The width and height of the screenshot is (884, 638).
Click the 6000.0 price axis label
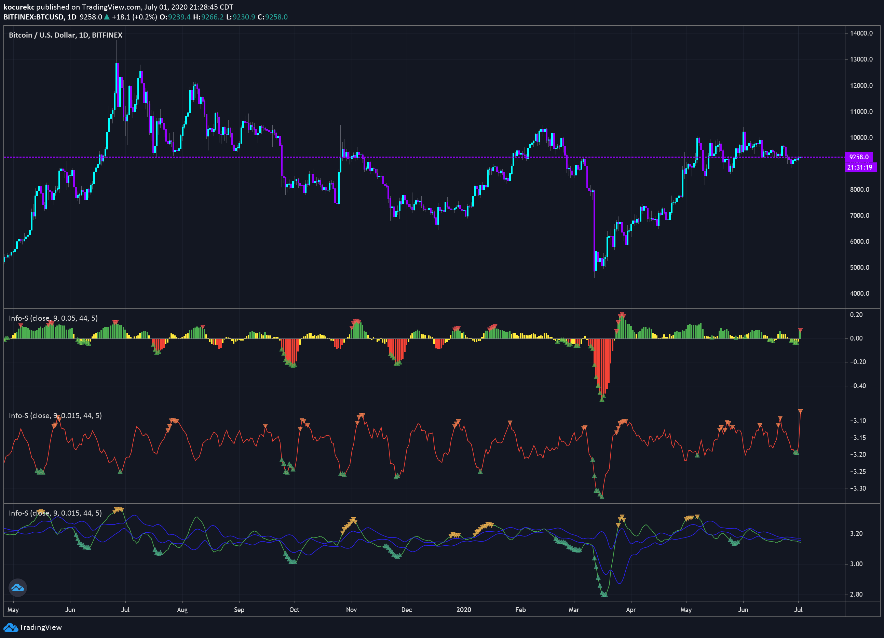860,241
